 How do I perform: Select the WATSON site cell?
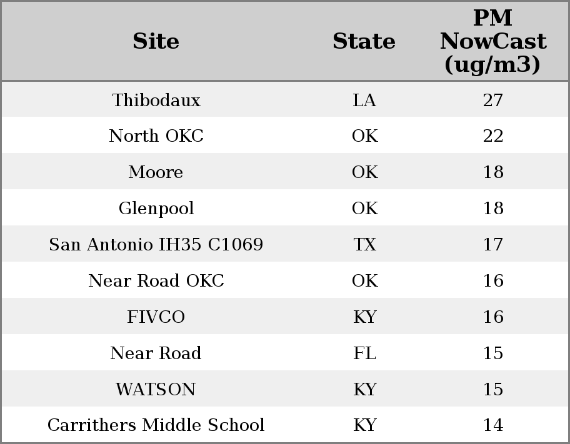[156, 390]
